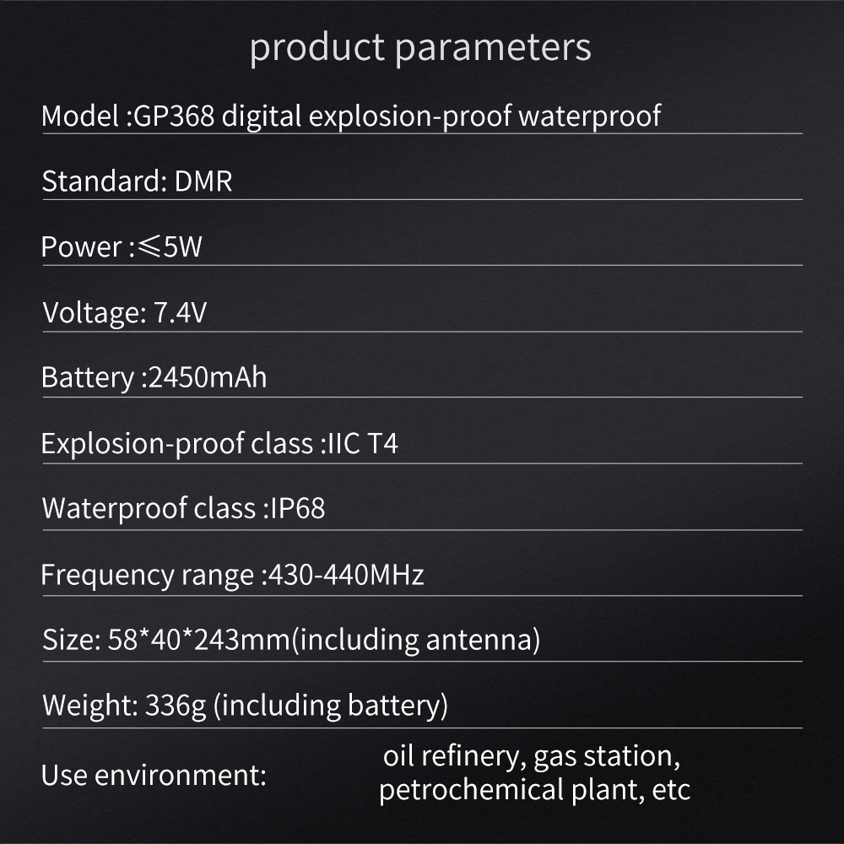Click the 'Use environment:' label
Image resolution: width=844 pixels, height=844 pixels.
[x=154, y=775]
